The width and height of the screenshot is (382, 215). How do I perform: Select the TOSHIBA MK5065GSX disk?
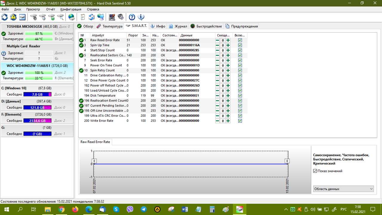(x=37, y=33)
